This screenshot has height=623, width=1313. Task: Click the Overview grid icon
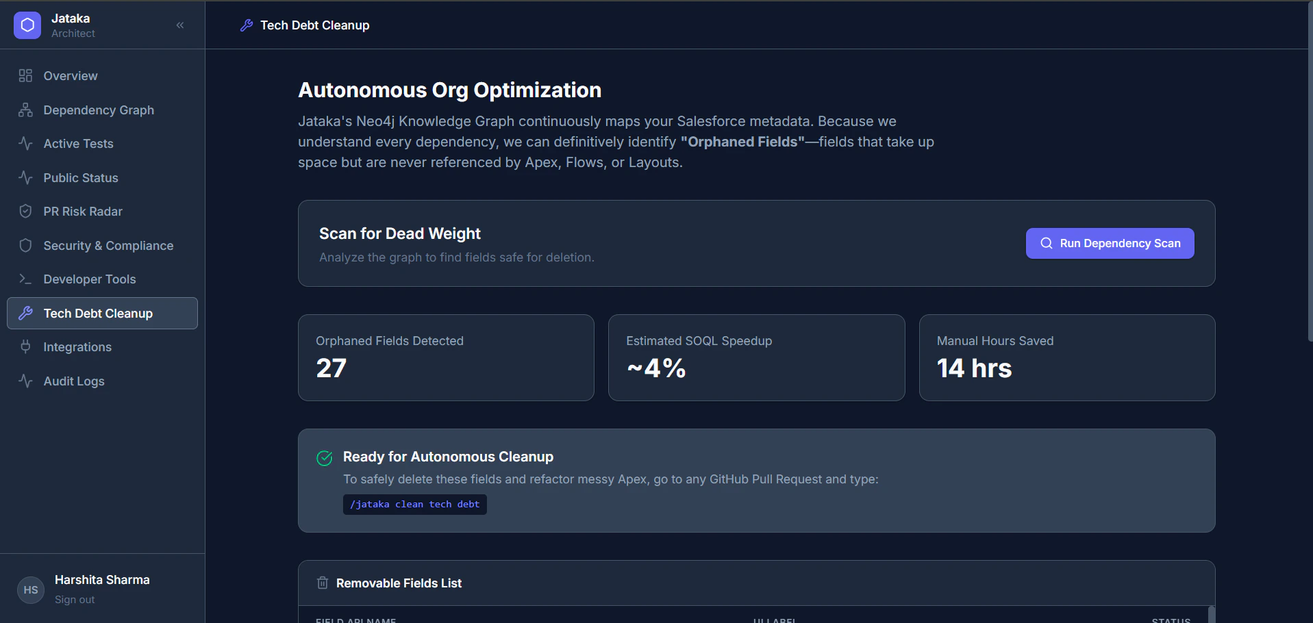[25, 75]
